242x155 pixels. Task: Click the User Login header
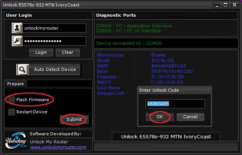pos(19,15)
